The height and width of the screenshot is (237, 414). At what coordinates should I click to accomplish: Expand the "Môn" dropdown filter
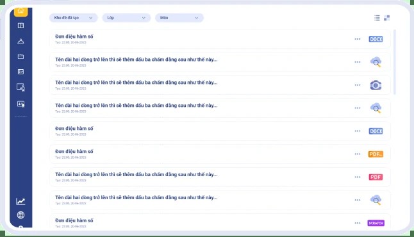[x=179, y=18]
